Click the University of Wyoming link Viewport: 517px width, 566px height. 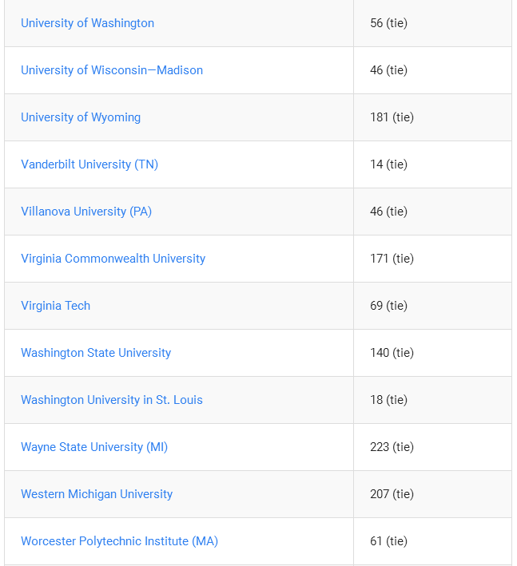(81, 117)
